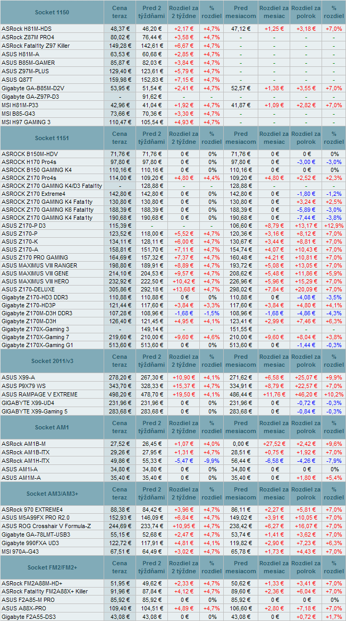Select 'ASROCK B150M-HDV' product name
The width and height of the screenshot is (346, 621).
coord(30,153)
